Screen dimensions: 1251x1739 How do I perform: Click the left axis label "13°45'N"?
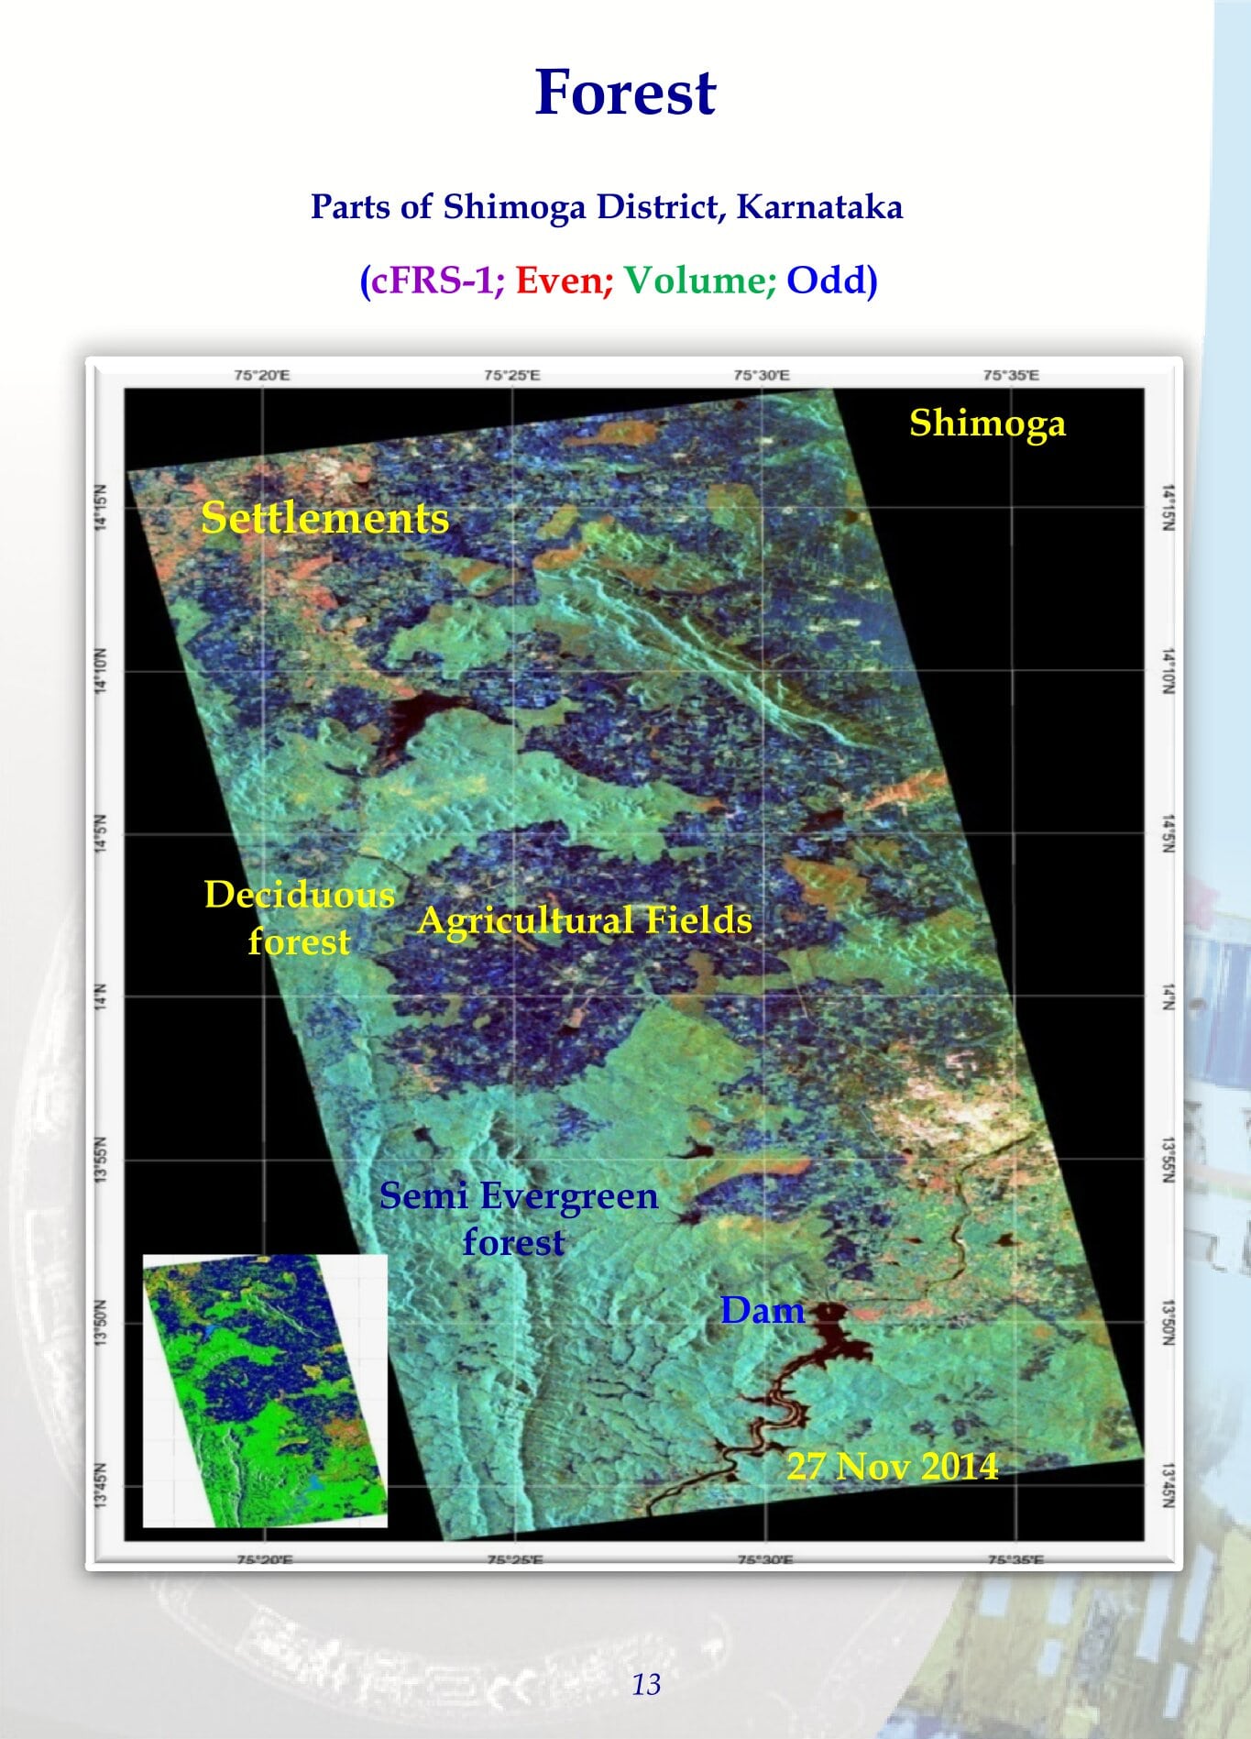click(102, 1486)
